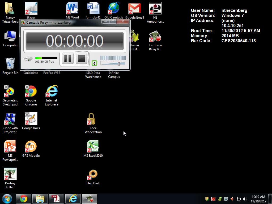Click the audio level meter bars
Viewport: 272px width, 204px height.
[113, 58]
